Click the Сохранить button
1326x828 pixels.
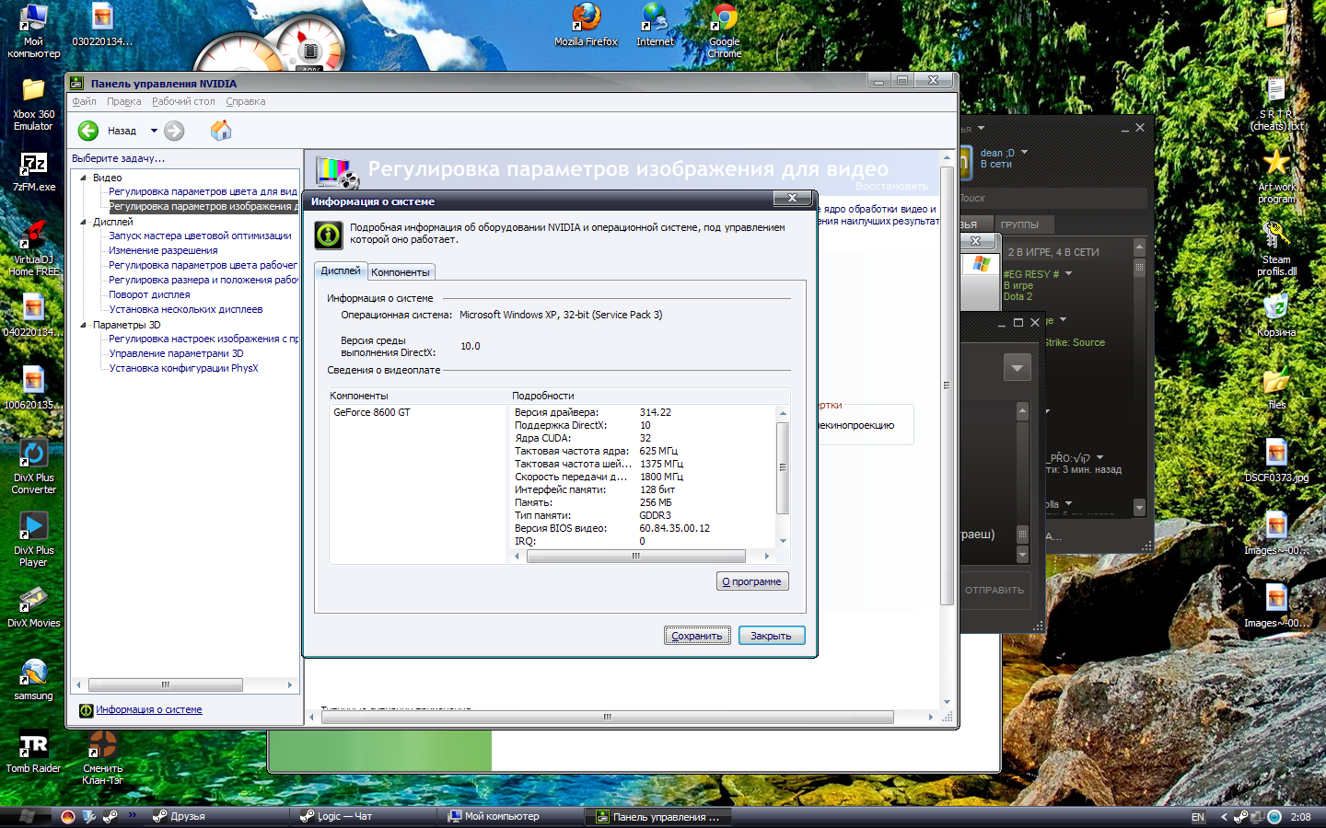tap(697, 636)
